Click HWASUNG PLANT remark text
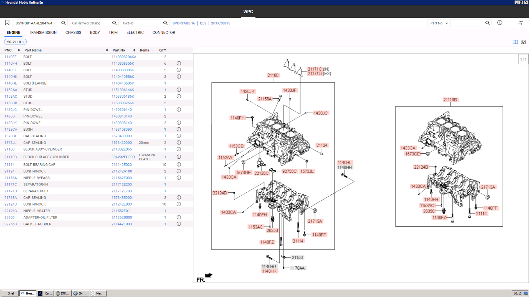529x297 pixels. 147,157
